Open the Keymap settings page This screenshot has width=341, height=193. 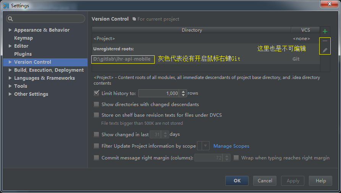coord(24,38)
